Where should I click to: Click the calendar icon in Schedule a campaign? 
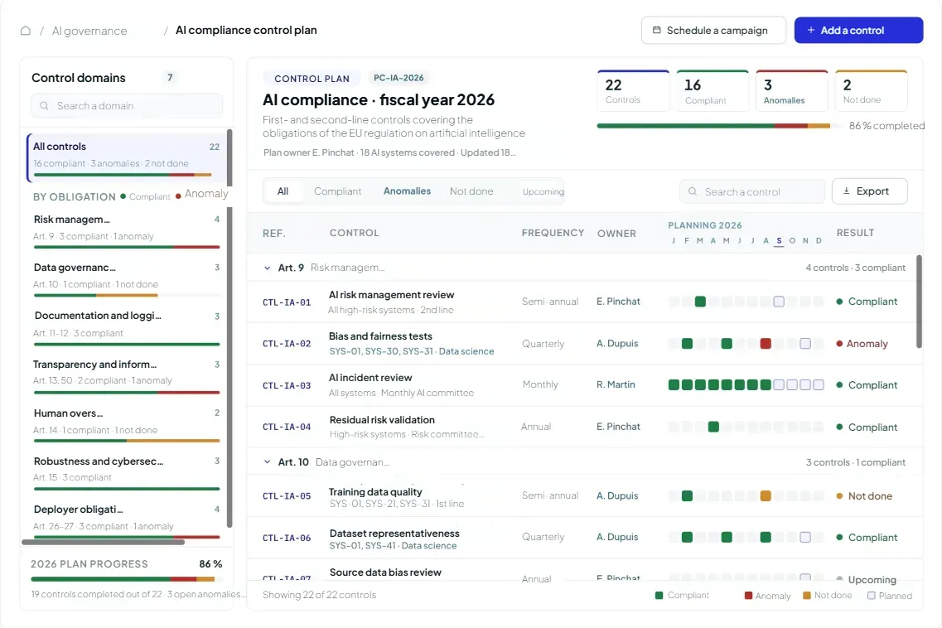click(657, 30)
